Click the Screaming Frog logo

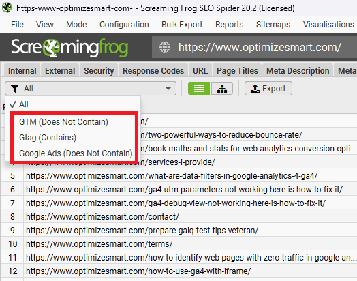(69, 48)
